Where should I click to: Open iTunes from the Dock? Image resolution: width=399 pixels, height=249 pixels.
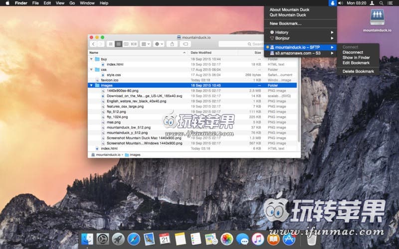[x=258, y=239]
